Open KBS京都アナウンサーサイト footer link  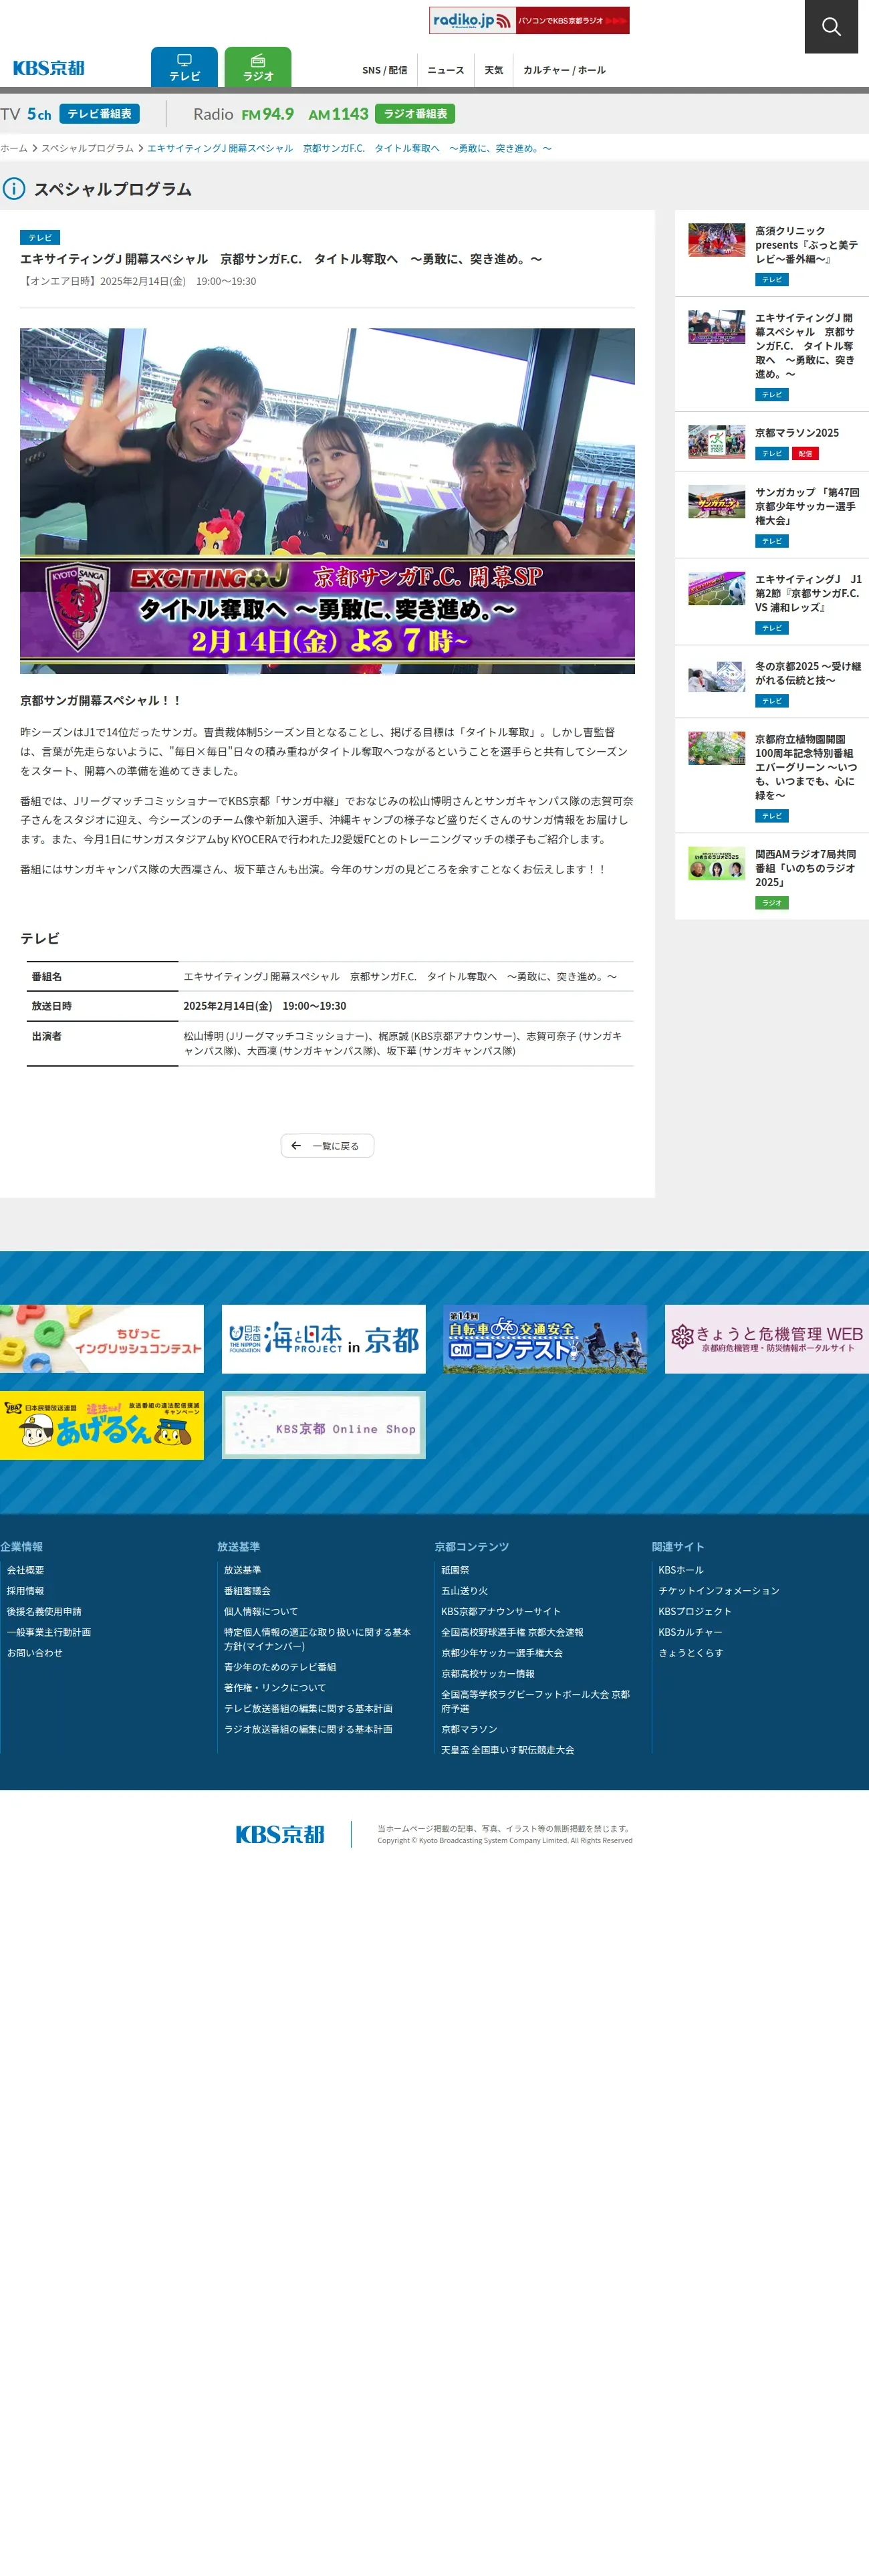pyautogui.click(x=501, y=1612)
